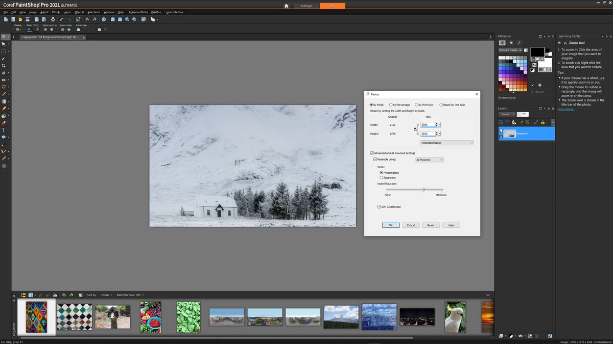
Task: Activate the Crop tool
Action: click(x=3, y=64)
